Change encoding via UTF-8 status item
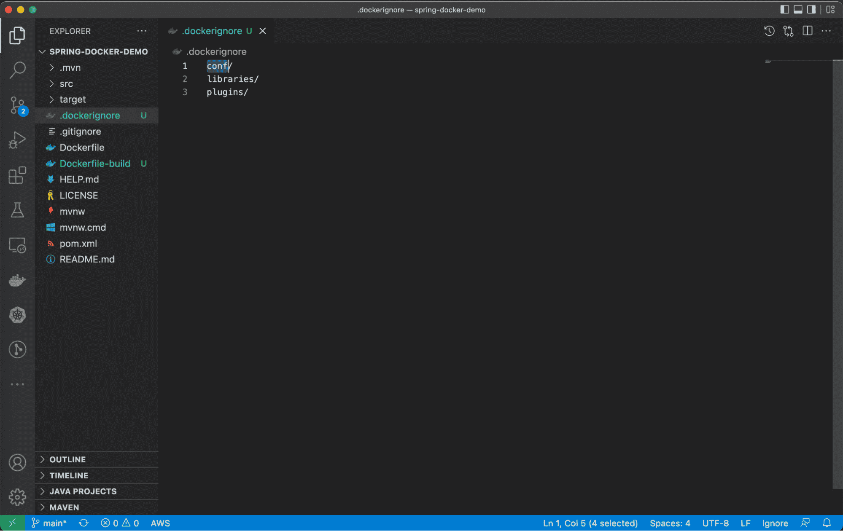This screenshot has width=843, height=531. point(716,523)
